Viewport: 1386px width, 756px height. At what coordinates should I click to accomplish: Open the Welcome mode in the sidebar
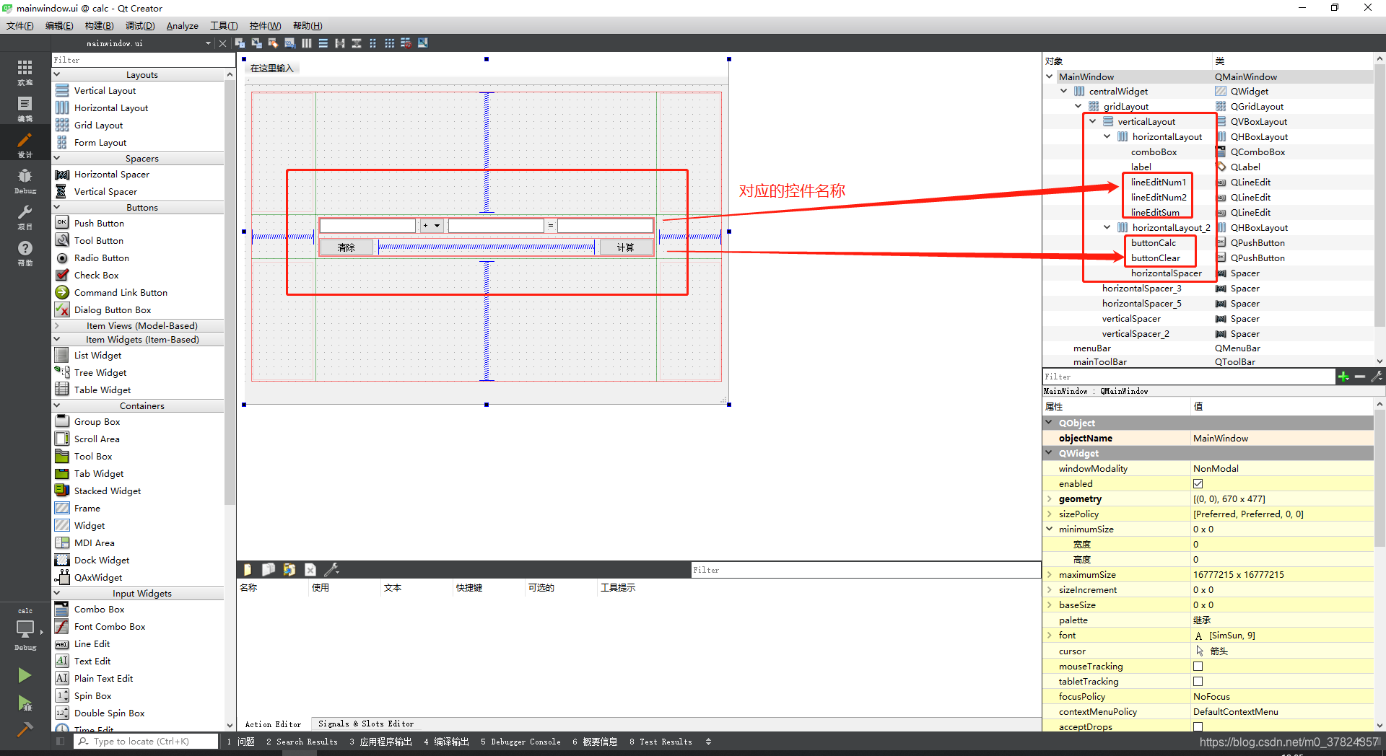25,71
